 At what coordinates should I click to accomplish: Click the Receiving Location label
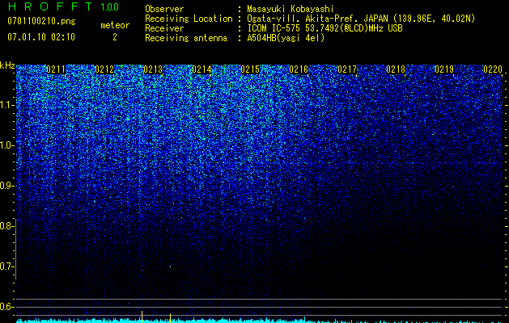point(189,19)
